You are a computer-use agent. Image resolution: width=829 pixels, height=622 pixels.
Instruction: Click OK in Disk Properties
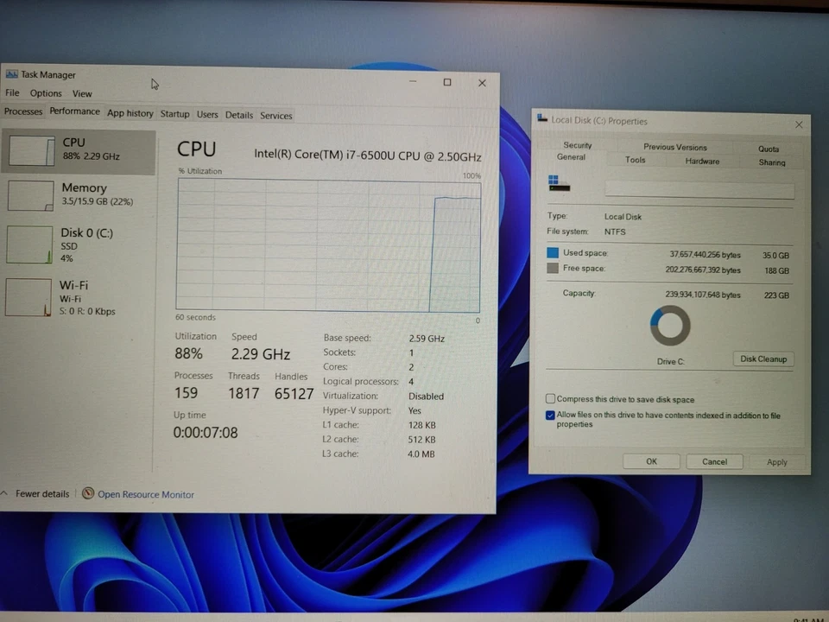pos(651,461)
